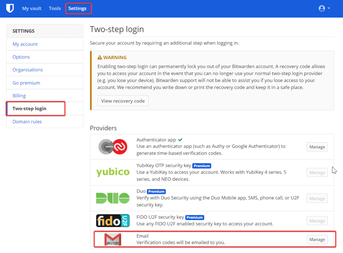Screen dimensions: 343x253
Task: Click the 'SETTINGS' sidebar header
Action: (x=23, y=31)
